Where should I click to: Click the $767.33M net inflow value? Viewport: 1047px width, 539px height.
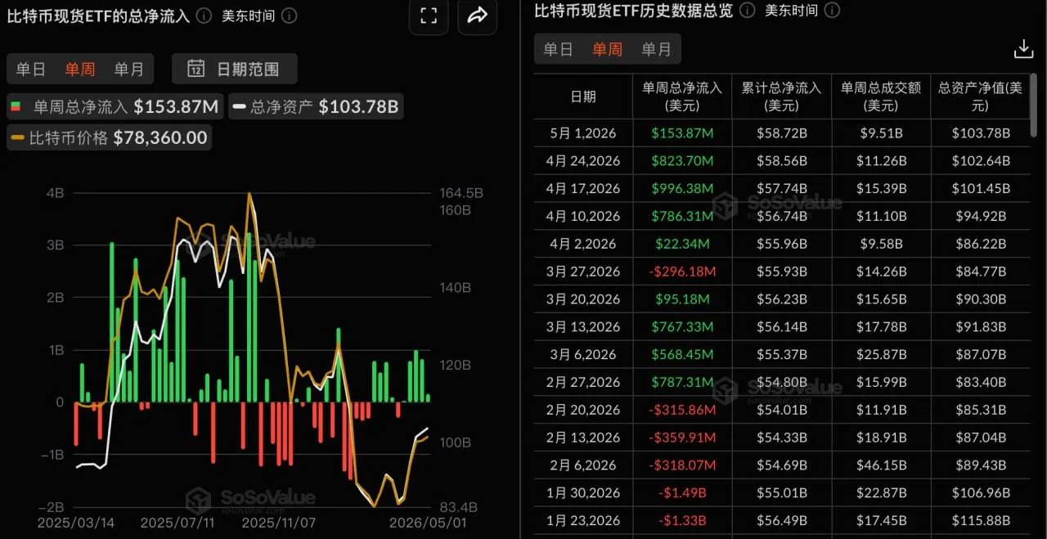[x=682, y=327]
